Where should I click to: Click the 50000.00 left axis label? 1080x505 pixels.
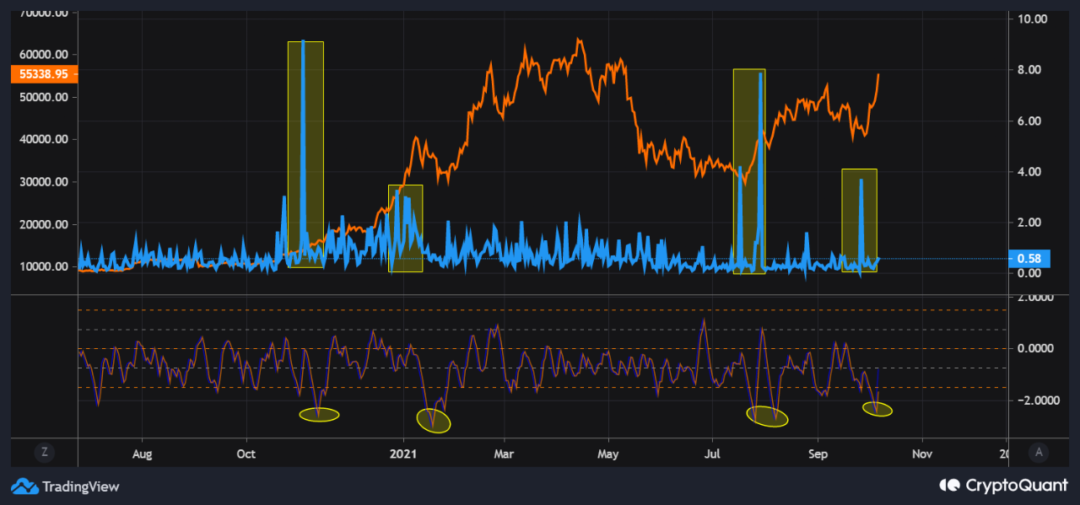coord(44,97)
